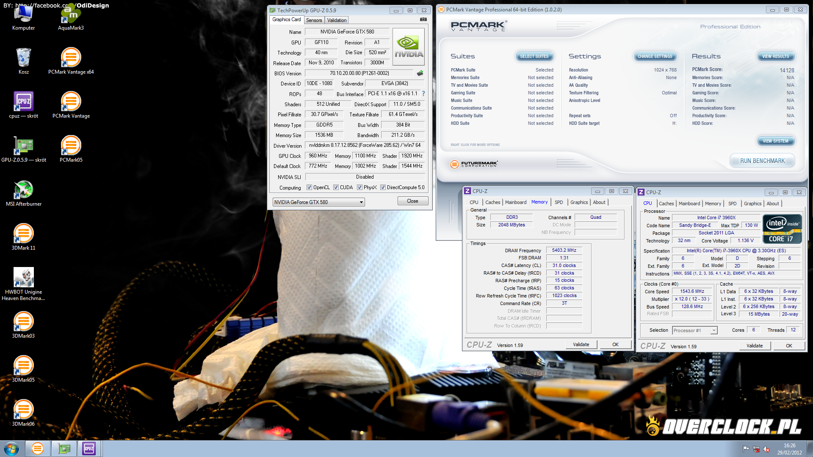Image resolution: width=813 pixels, height=457 pixels.
Task: Switch to the Validation tab in GPU-Z
Action: 337,20
